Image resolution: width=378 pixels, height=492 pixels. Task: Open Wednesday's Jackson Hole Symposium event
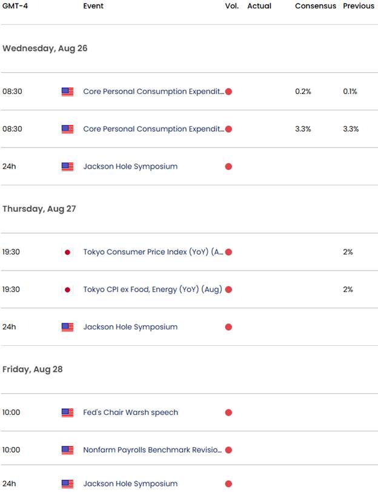130,166
